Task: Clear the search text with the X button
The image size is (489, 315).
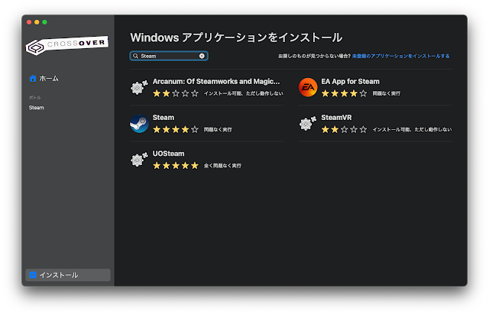Action: tap(202, 56)
